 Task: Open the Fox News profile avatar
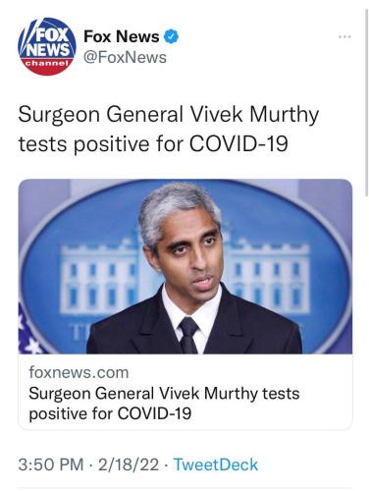[x=47, y=46]
